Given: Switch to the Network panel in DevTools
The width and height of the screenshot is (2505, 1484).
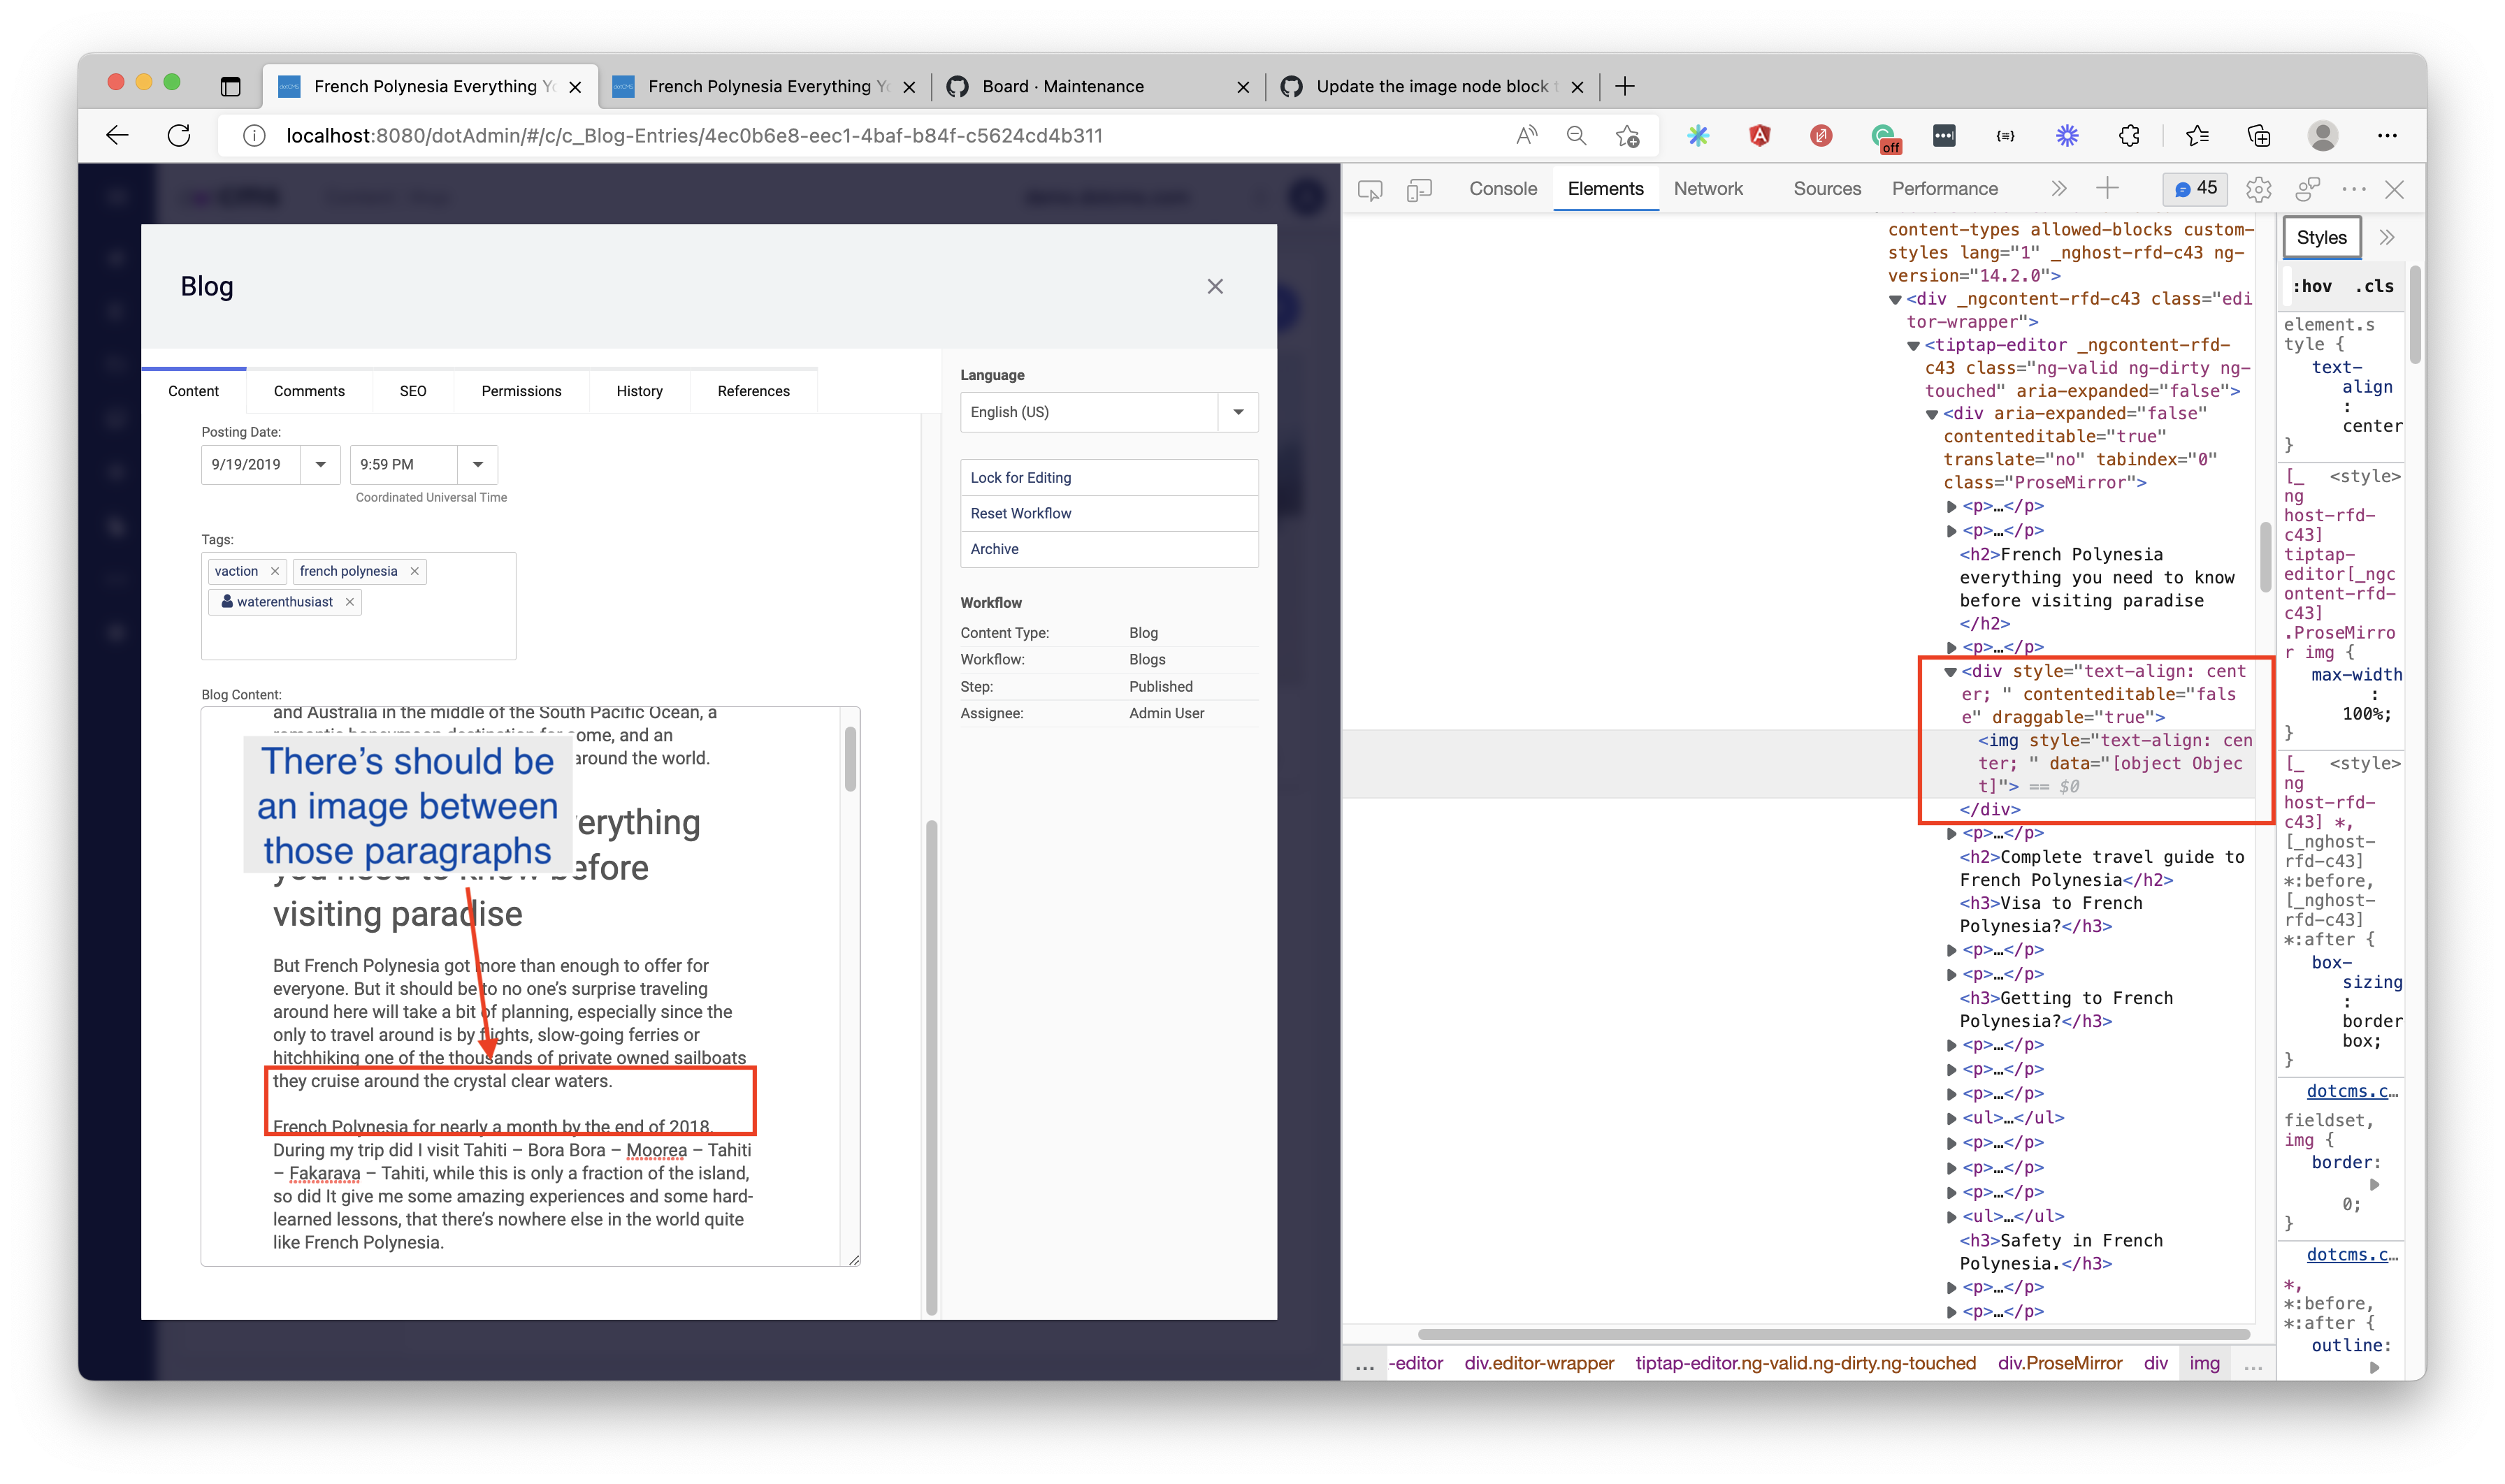Looking at the screenshot, I should 1709,188.
